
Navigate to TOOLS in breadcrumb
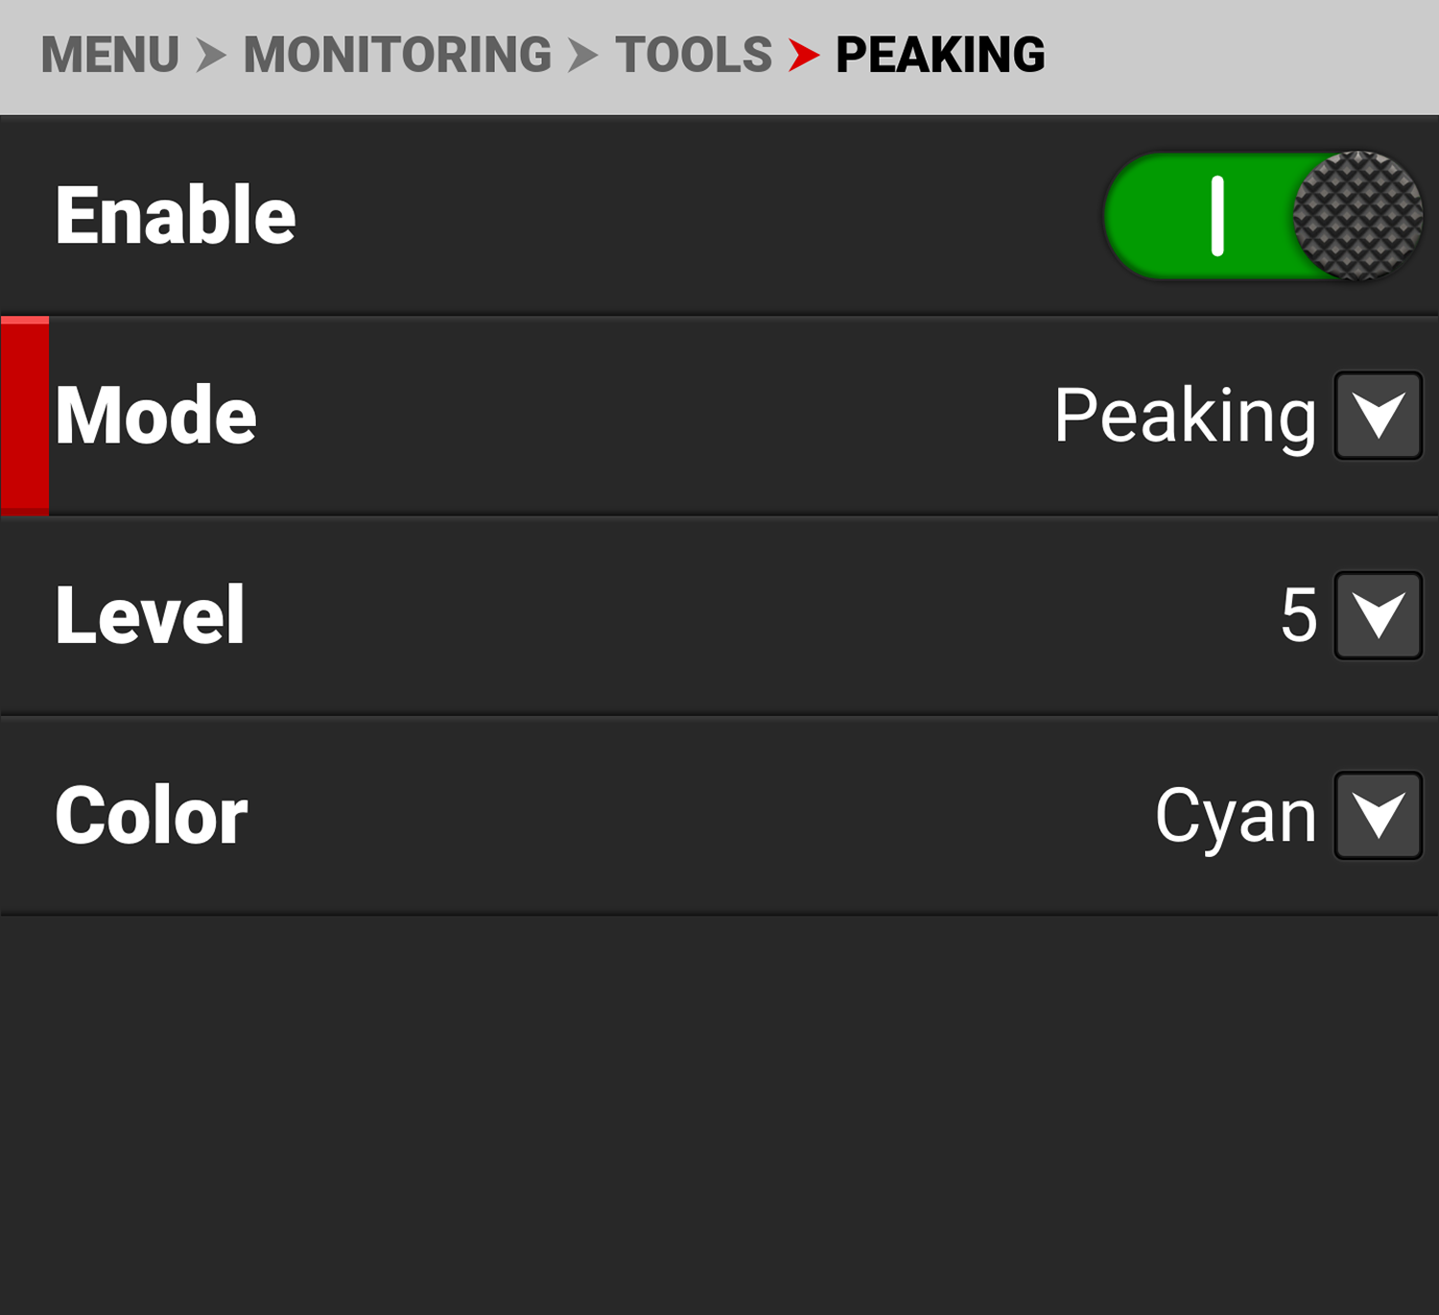tap(693, 55)
